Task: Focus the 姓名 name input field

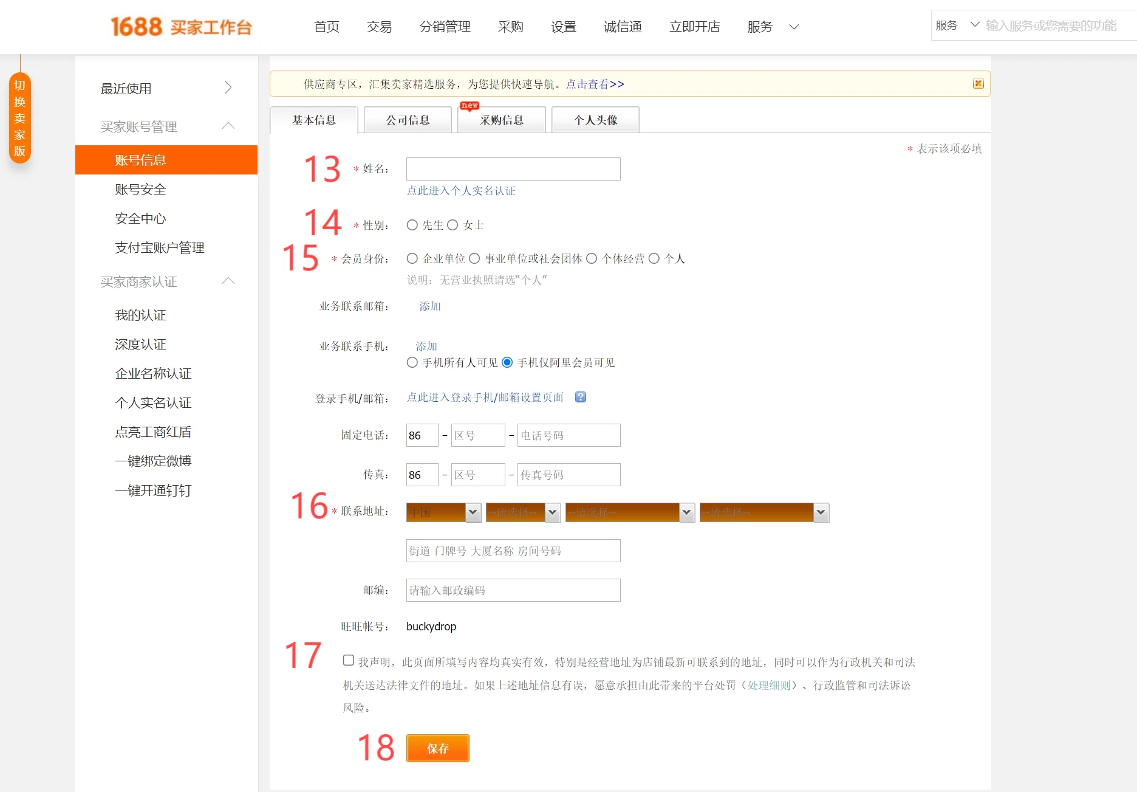Action: 513,169
